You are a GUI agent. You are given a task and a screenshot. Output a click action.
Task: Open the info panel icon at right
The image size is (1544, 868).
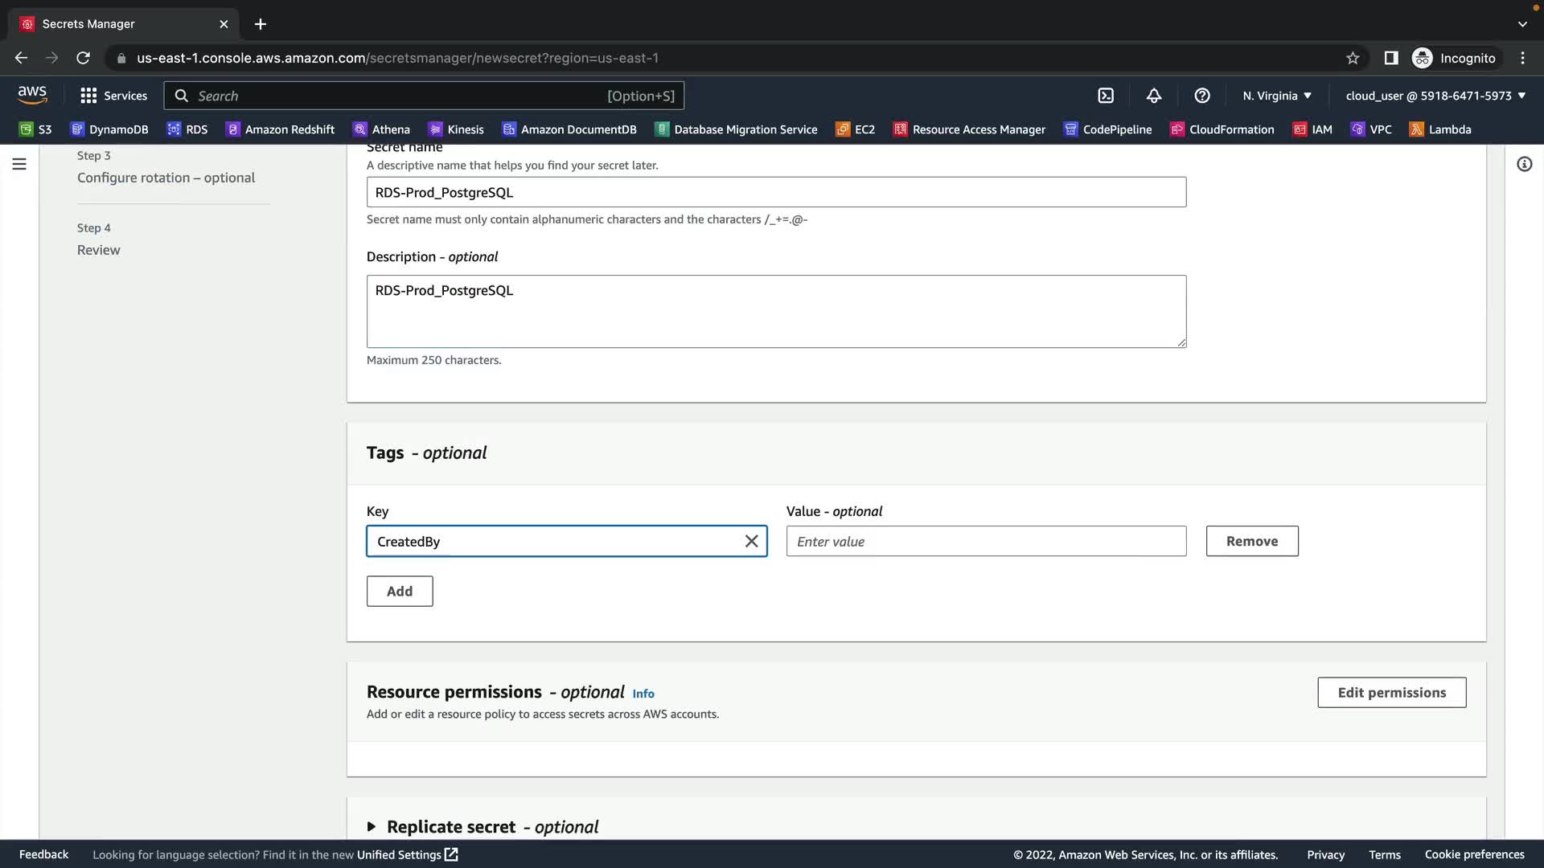pyautogui.click(x=1524, y=165)
